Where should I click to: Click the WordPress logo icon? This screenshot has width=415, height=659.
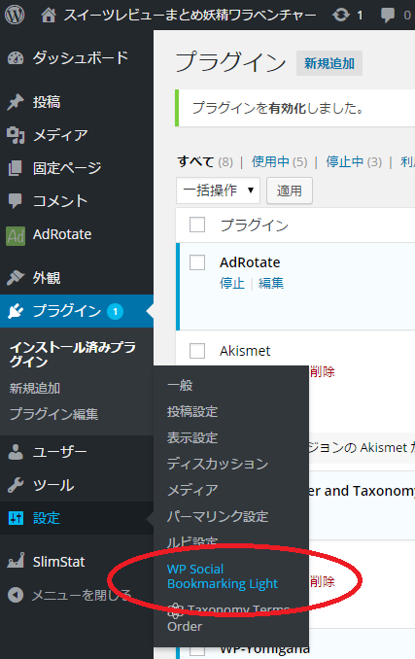tap(15, 15)
